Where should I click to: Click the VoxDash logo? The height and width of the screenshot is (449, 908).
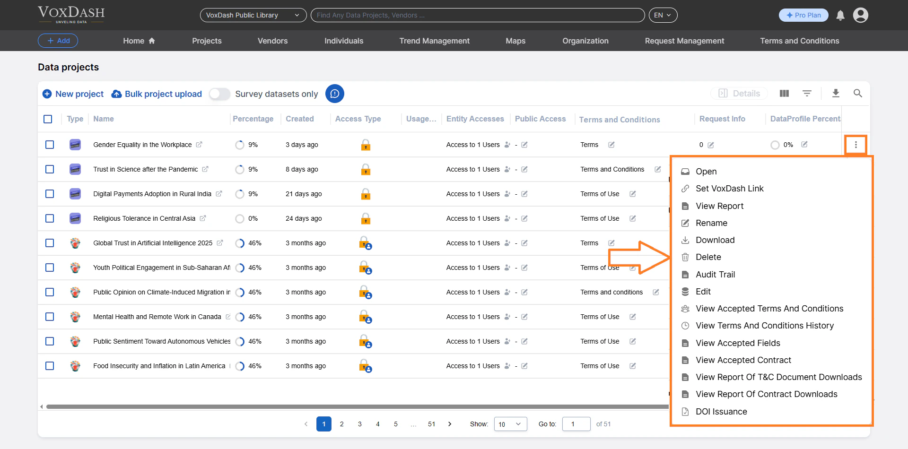tap(71, 15)
